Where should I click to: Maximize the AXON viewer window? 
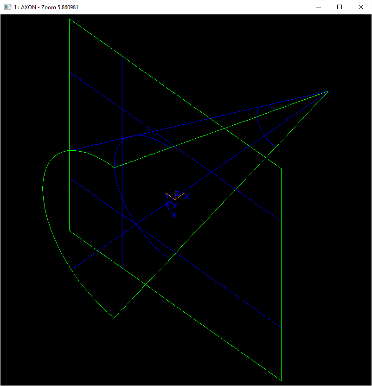pyautogui.click(x=340, y=7)
